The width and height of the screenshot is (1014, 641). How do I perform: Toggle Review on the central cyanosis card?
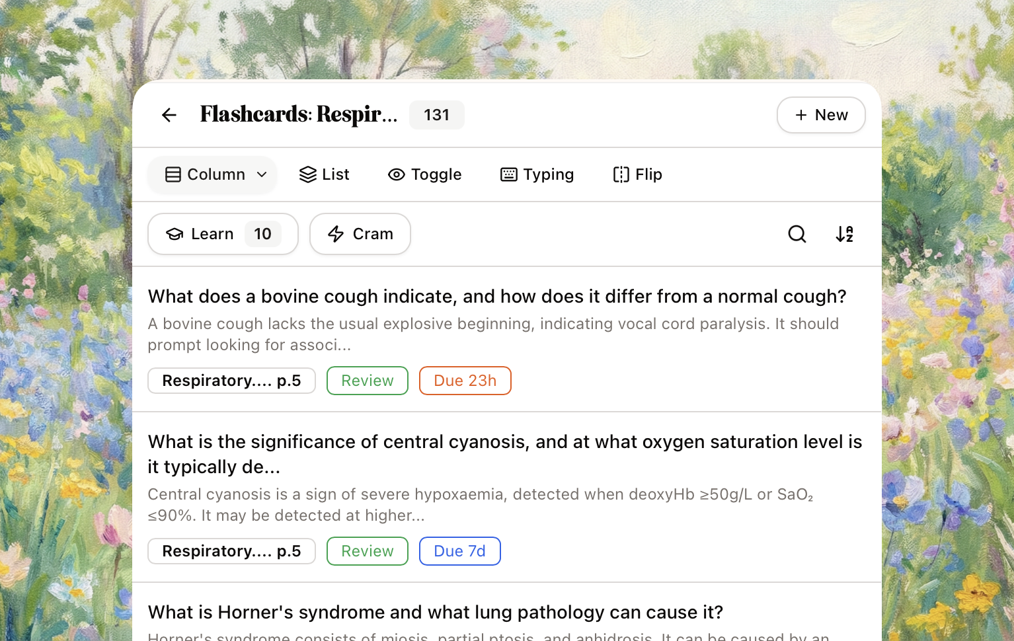coord(367,550)
